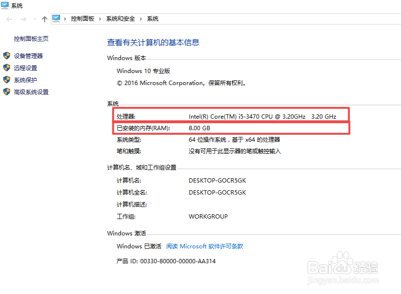Select 系统和安全 breadcrumb
This screenshot has height=294, width=401.
pos(121,19)
